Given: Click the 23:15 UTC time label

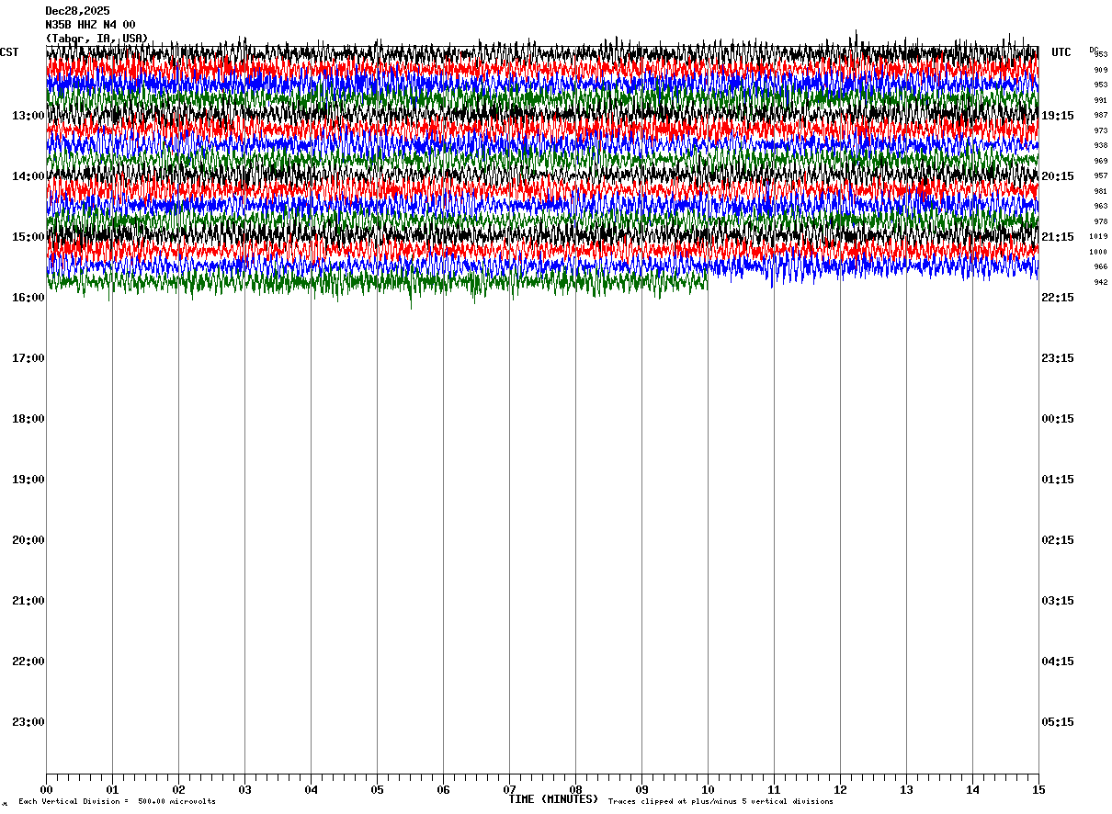Looking at the screenshot, I should [1058, 358].
